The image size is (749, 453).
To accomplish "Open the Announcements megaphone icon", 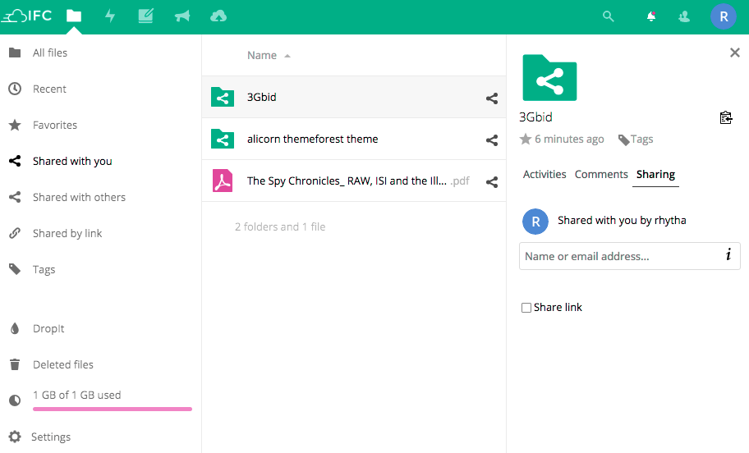I will 182,16.
